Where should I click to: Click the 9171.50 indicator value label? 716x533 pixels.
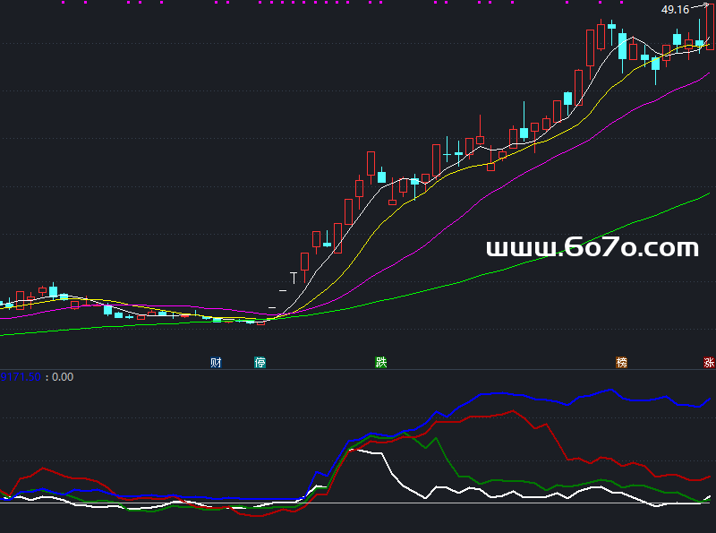[x=21, y=377]
